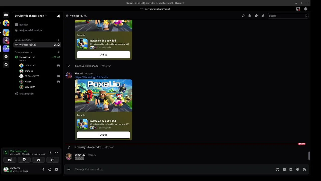Create invite icon on viciosos-al-lol channel
This screenshot has height=181, width=321.
click(55, 45)
